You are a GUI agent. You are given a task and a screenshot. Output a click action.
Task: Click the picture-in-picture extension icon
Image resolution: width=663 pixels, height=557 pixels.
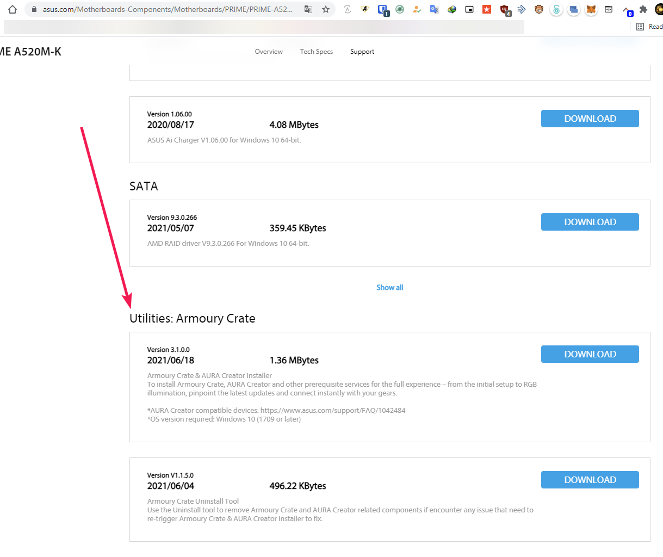469,9
